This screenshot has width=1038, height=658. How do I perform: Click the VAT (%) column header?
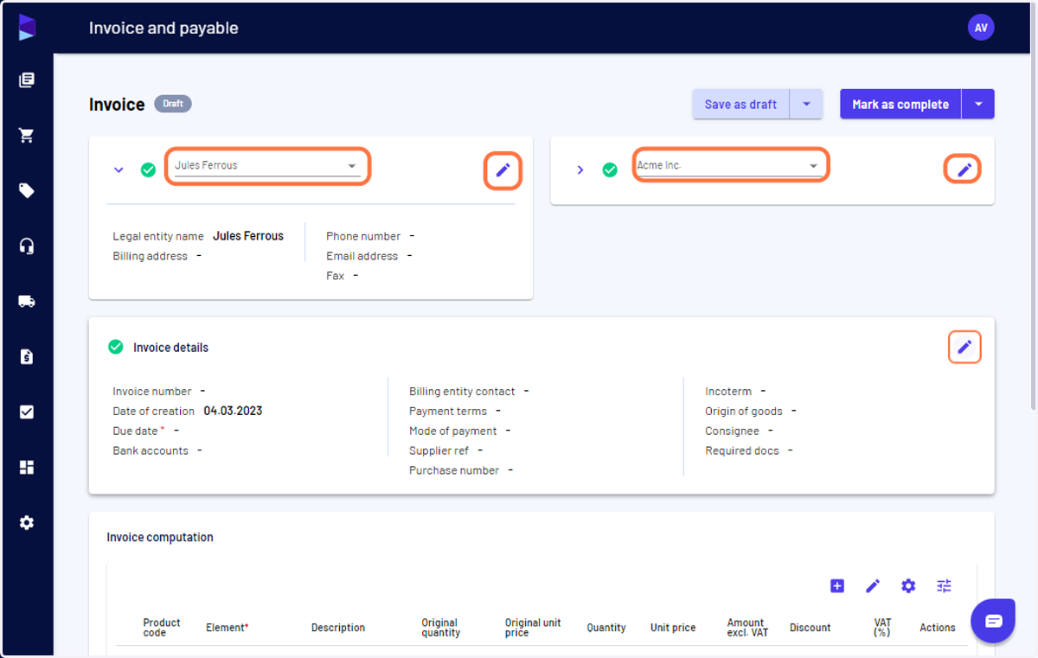pyautogui.click(x=882, y=628)
